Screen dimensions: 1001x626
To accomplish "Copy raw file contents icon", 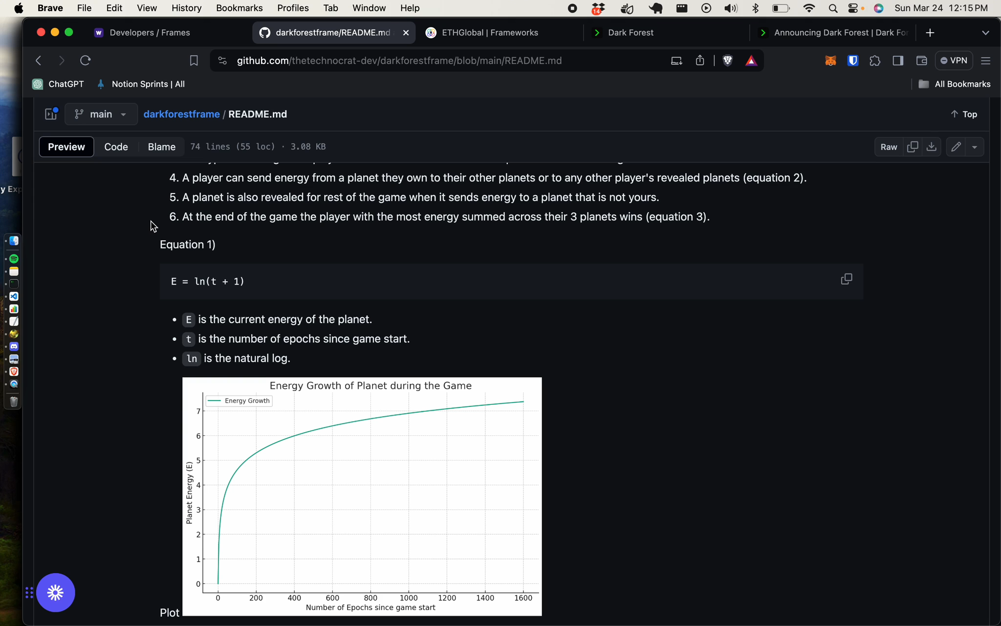I will (x=912, y=147).
